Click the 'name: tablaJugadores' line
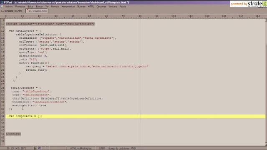 32,91
